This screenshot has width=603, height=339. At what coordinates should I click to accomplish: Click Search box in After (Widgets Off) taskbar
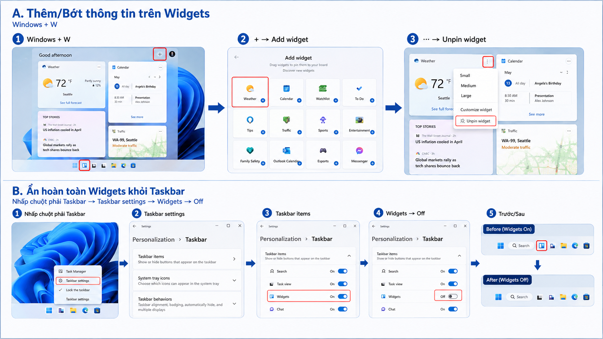coord(519,297)
